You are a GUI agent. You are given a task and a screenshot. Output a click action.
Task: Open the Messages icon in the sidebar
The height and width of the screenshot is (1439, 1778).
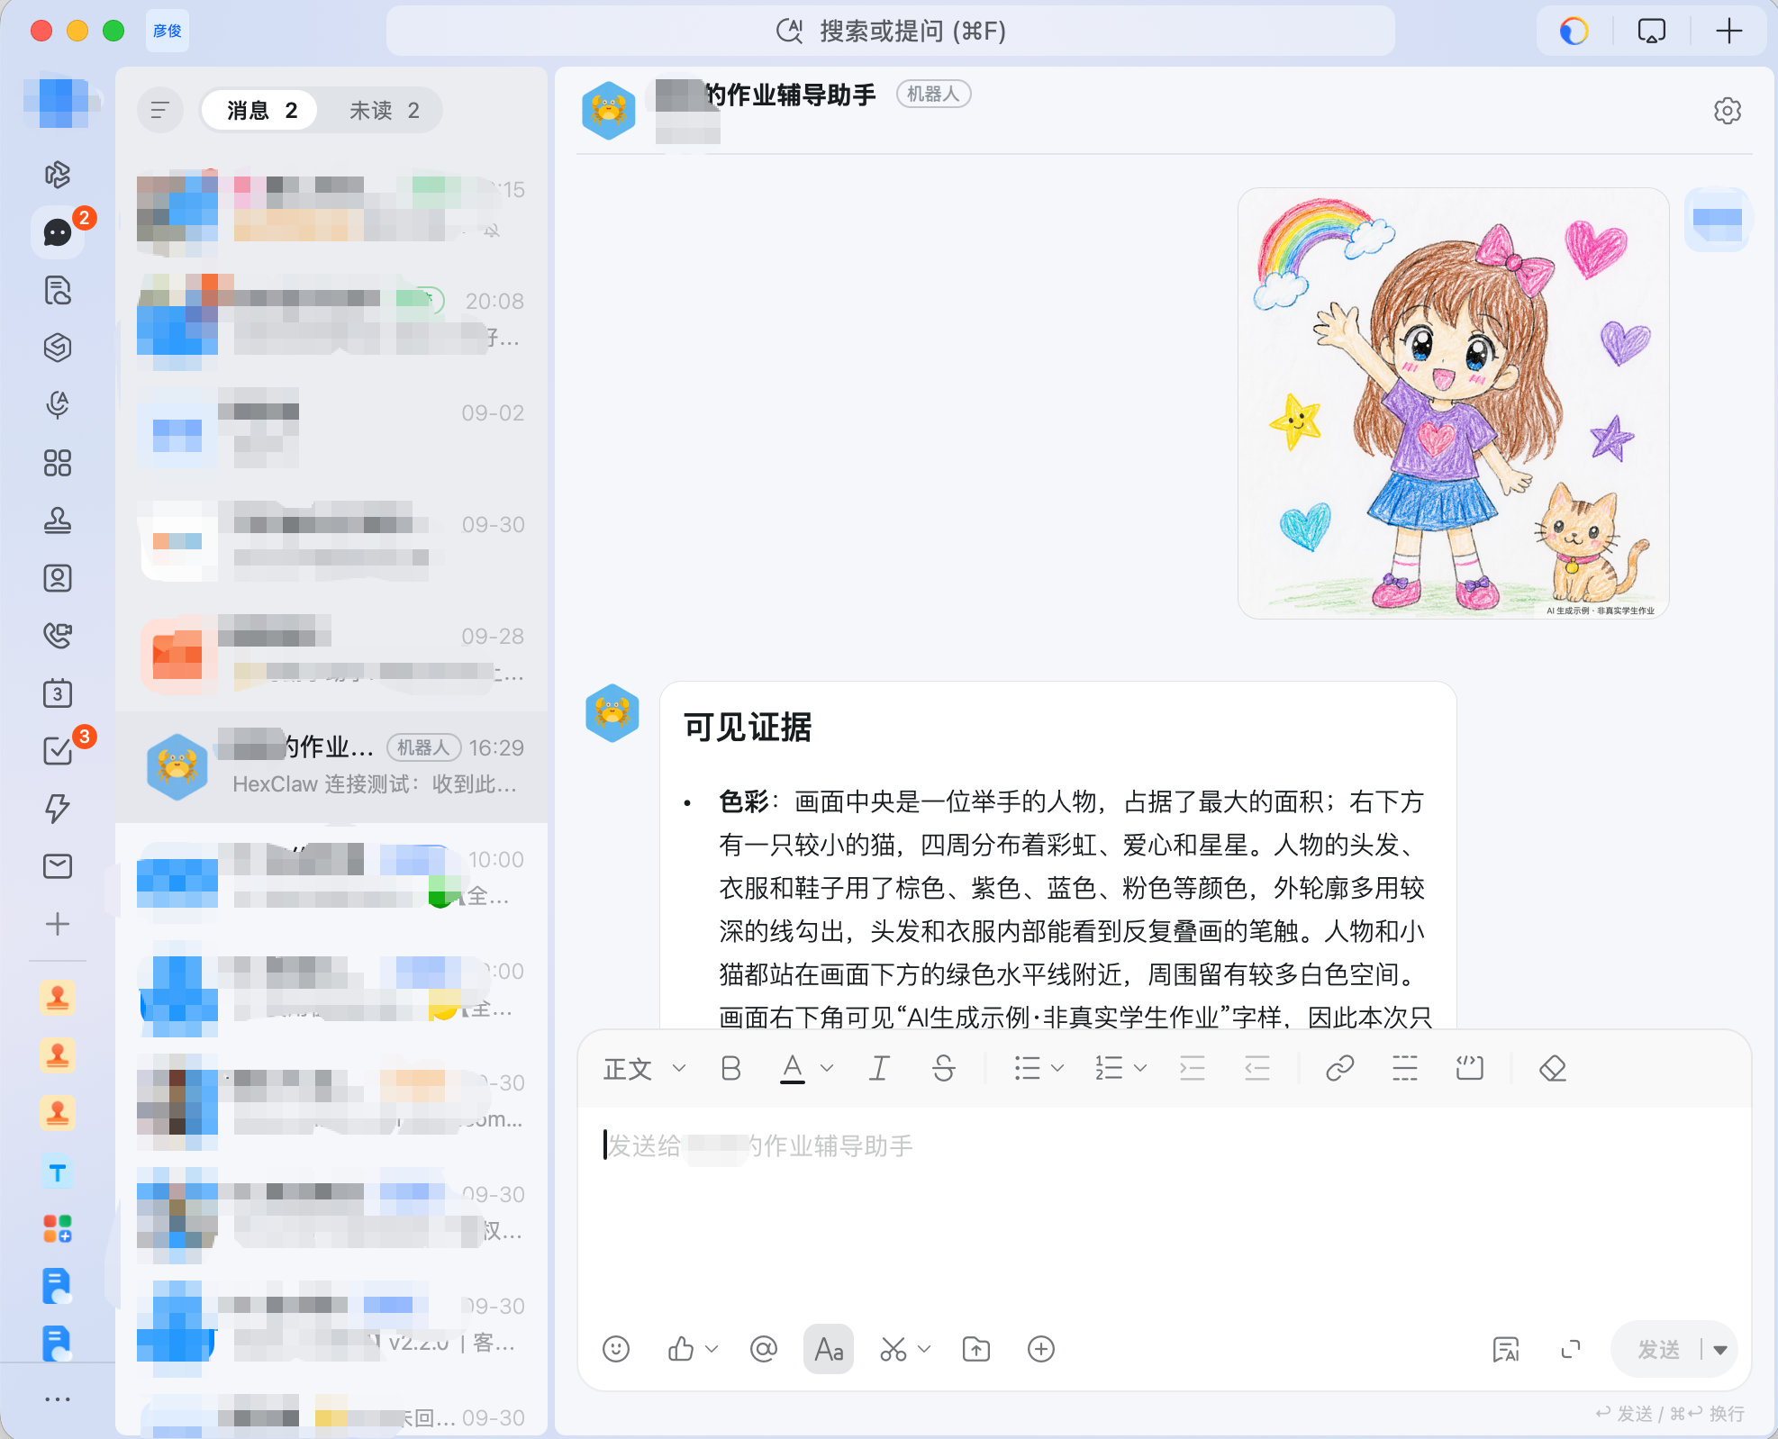click(58, 232)
